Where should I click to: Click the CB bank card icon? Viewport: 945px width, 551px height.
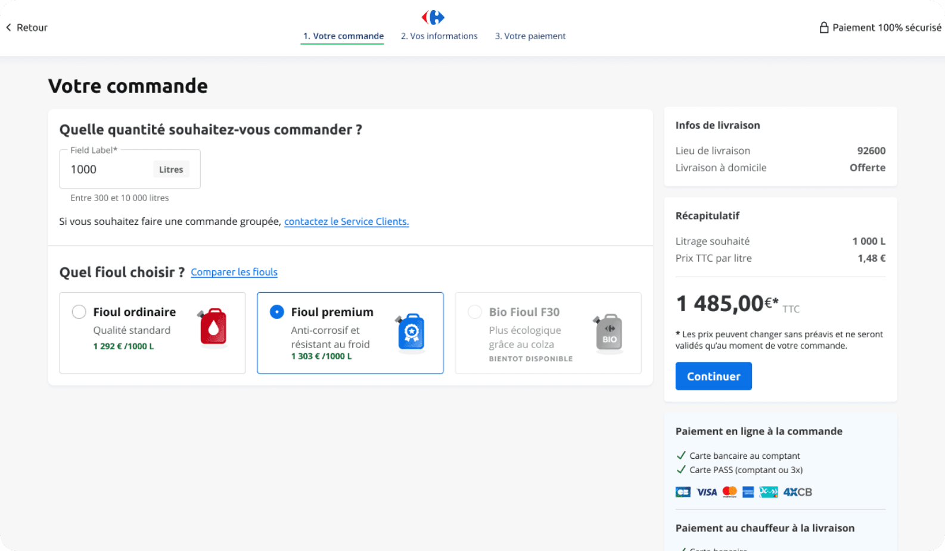coord(682,491)
